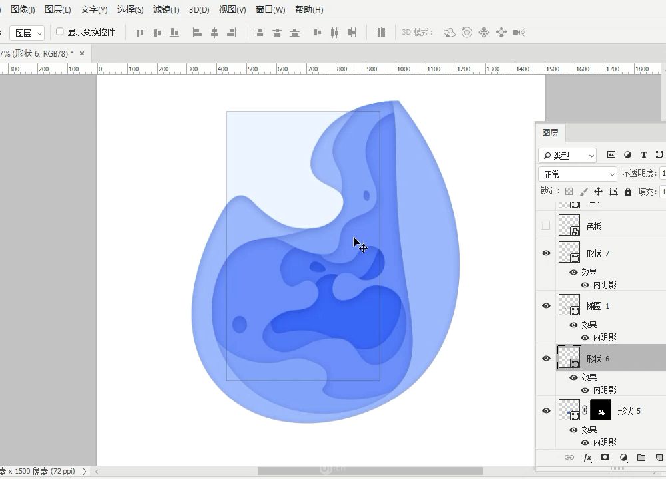Click the align bottom edges icon
Viewport: 666px width, 479px height.
coord(174,33)
